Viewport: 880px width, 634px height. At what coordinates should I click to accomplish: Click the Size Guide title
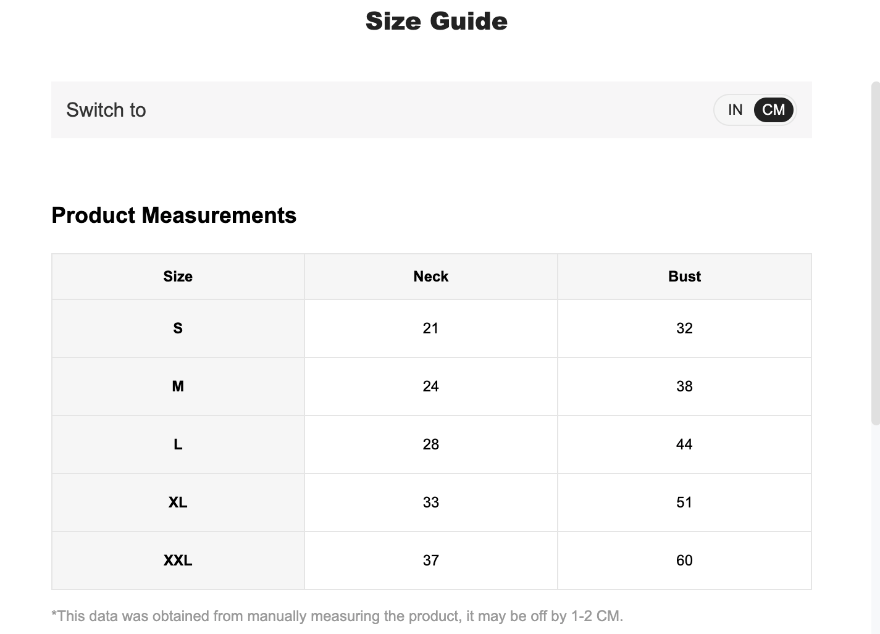(437, 21)
